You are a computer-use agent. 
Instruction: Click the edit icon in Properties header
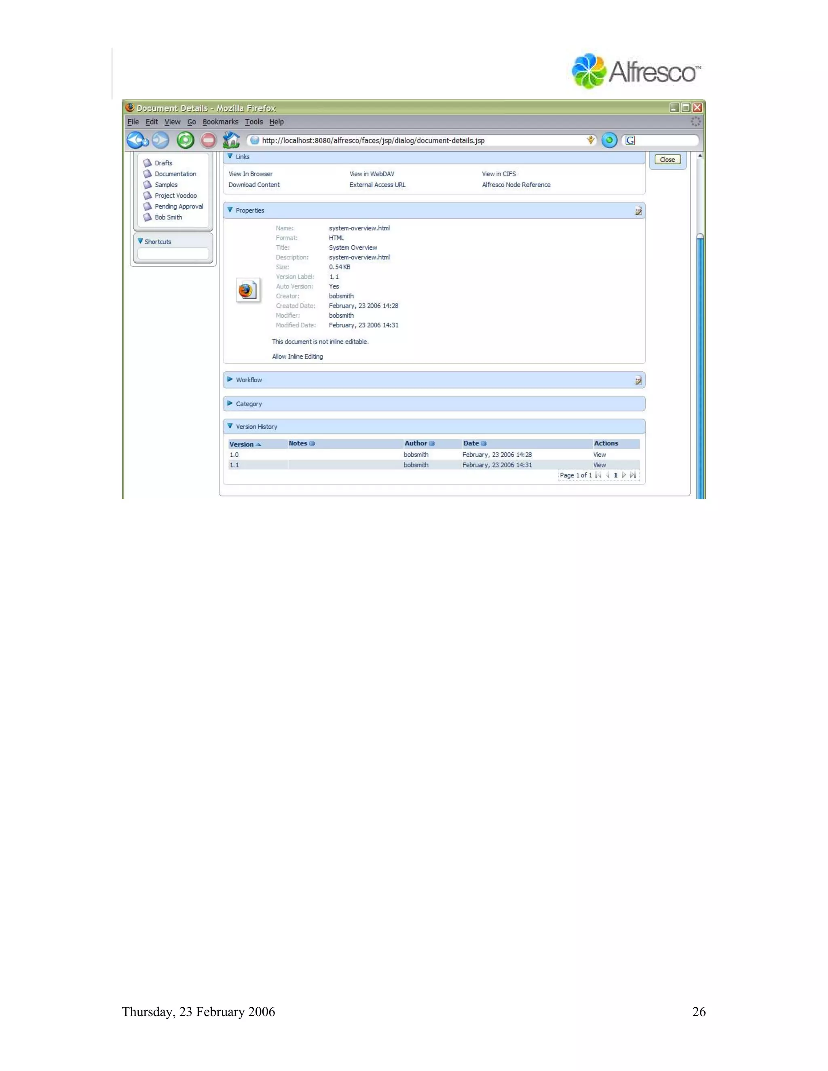[638, 211]
